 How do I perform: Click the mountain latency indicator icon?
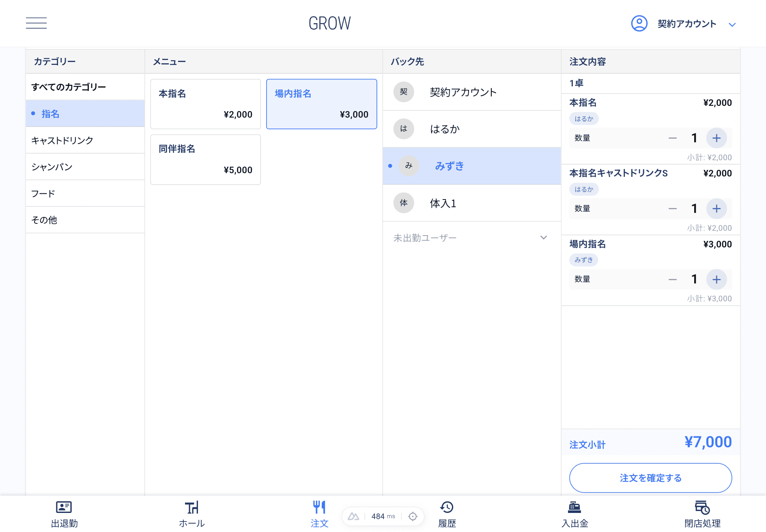click(x=353, y=516)
